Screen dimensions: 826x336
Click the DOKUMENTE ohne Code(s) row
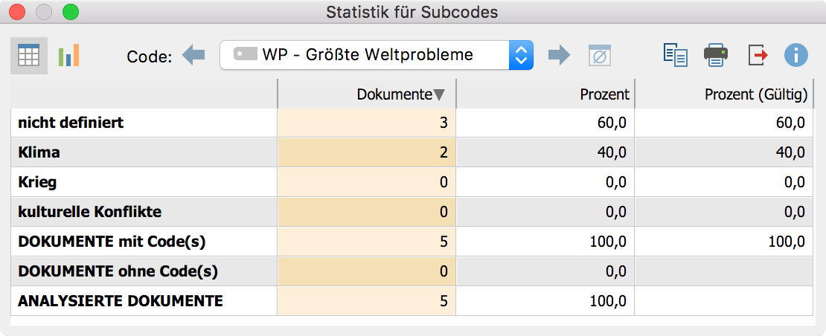pyautogui.click(x=412, y=271)
